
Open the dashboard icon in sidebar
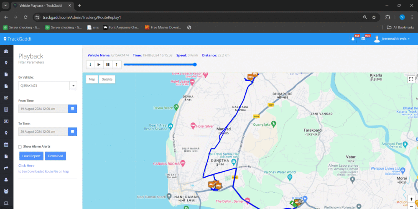[x=6, y=51]
